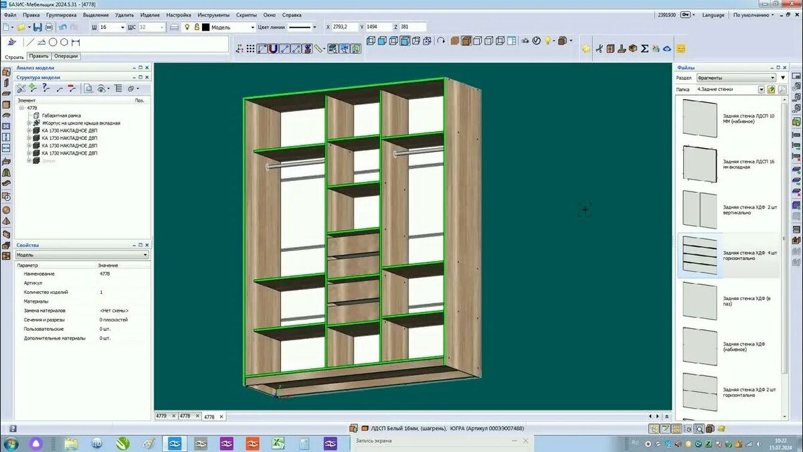Click the wrench tools icon in structure panel
803x452 pixels.
click(x=21, y=88)
